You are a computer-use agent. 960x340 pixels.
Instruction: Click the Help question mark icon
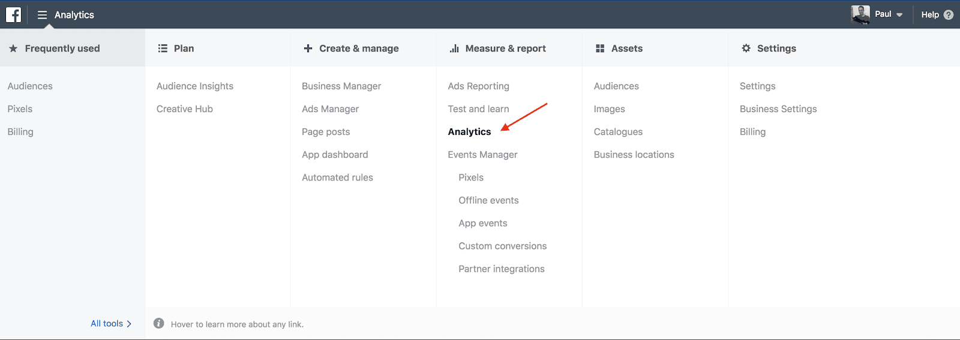click(x=948, y=15)
